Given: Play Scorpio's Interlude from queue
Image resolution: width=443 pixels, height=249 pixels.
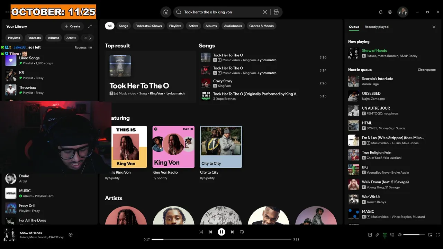Looking at the screenshot, I should point(392,81).
